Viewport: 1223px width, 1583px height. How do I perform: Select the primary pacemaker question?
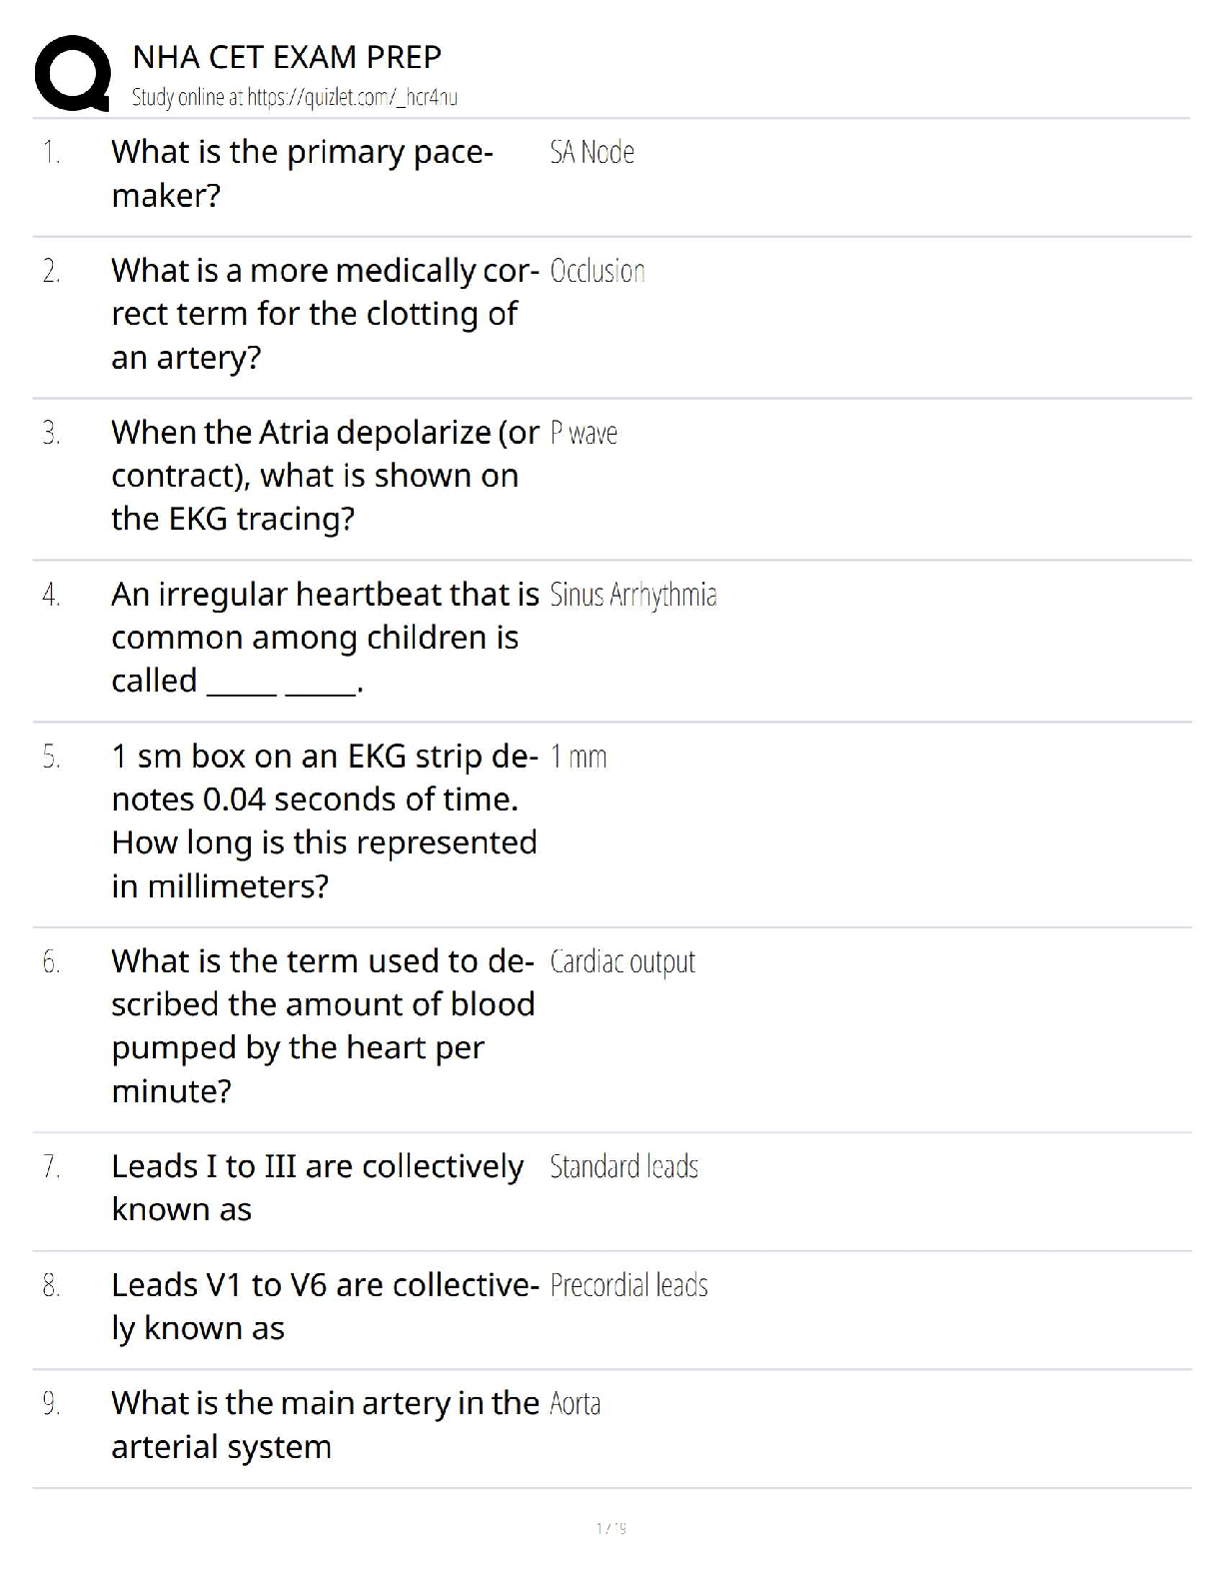pyautogui.click(x=303, y=173)
